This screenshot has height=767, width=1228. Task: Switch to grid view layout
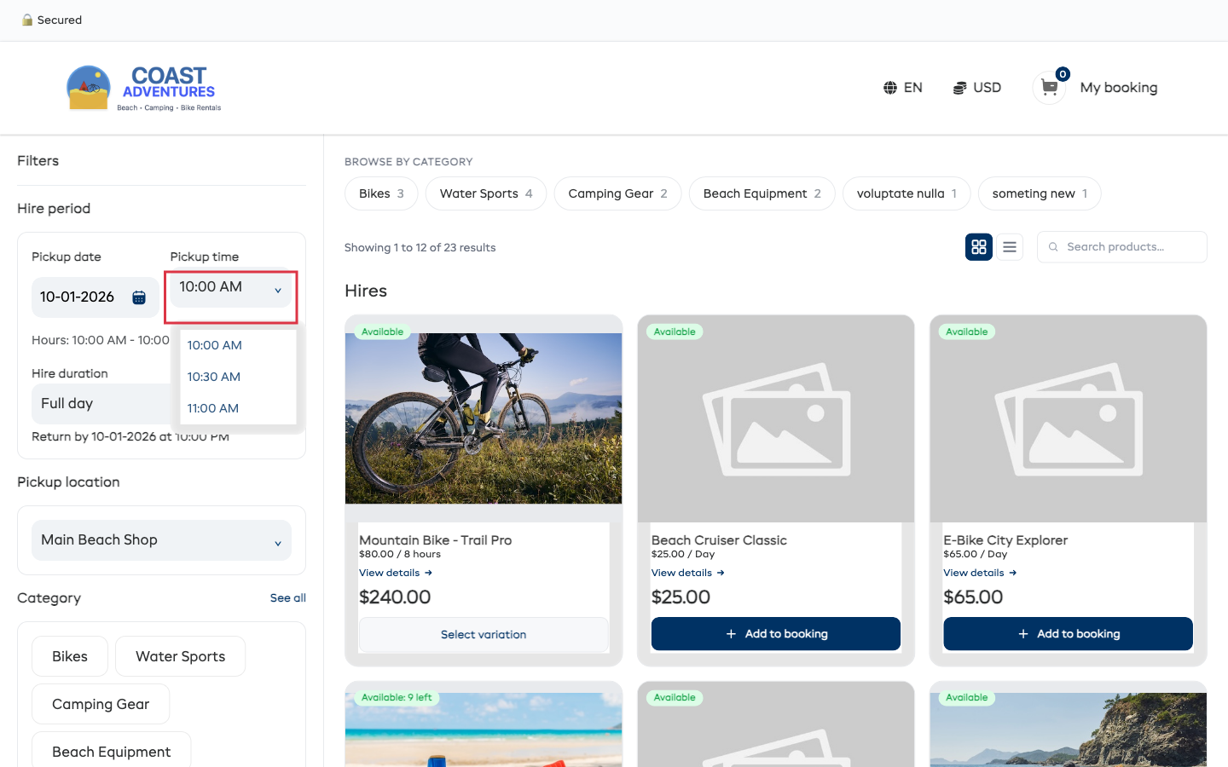[x=979, y=247]
